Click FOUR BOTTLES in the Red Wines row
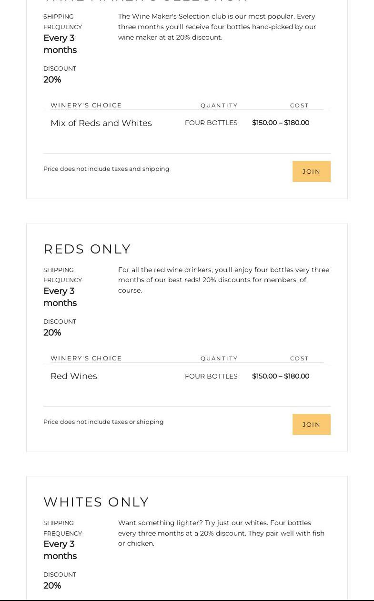 point(211,376)
